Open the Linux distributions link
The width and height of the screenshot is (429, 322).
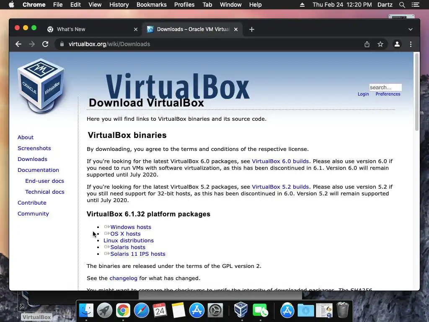click(129, 240)
